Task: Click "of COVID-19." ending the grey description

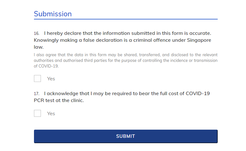Action: coord(46,66)
